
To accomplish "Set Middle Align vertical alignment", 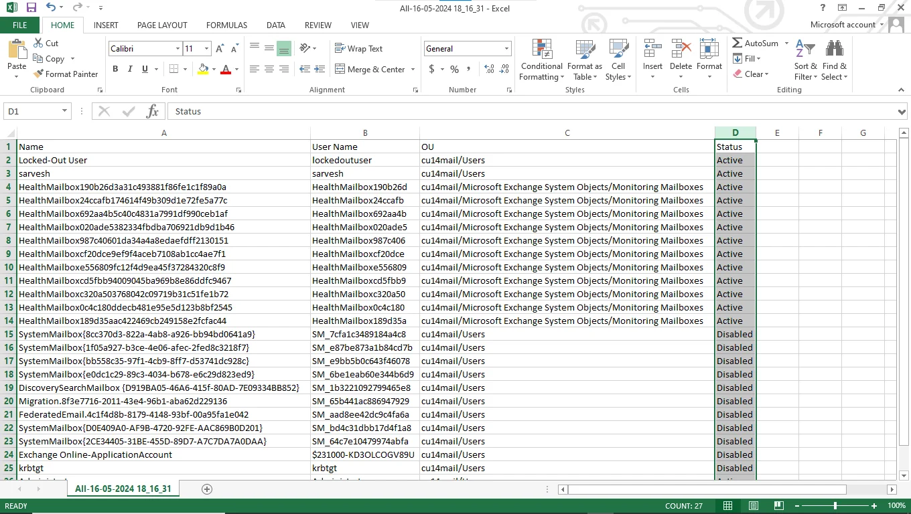I will (x=269, y=48).
